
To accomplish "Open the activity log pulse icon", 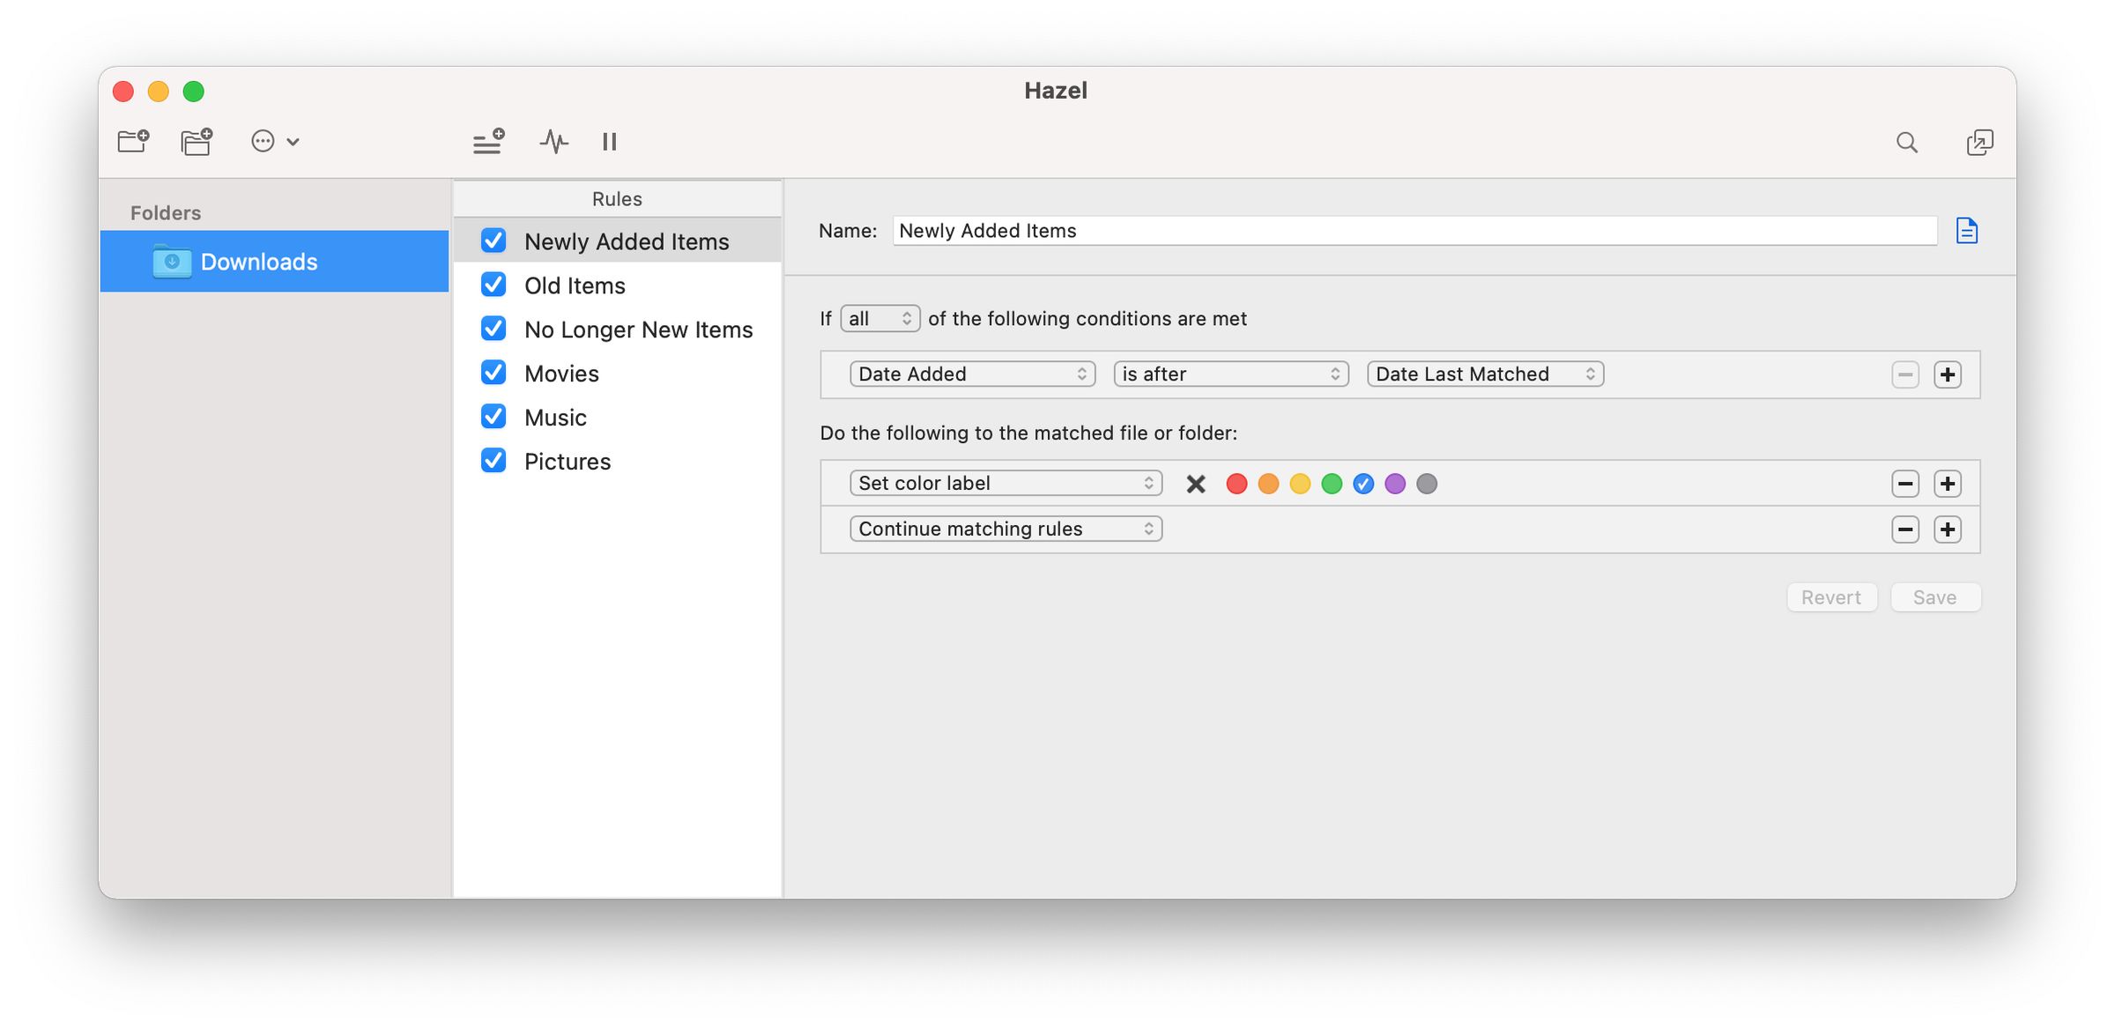I will coord(553,141).
